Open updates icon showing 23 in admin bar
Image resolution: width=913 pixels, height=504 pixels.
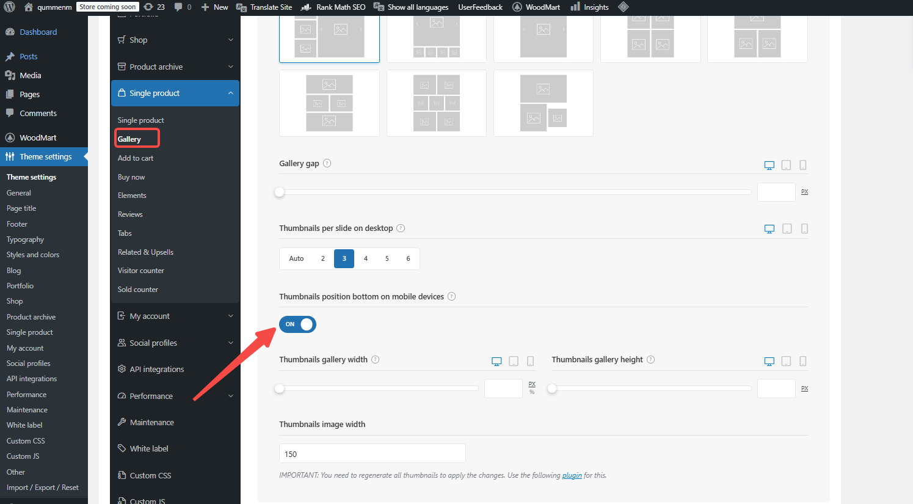click(154, 7)
